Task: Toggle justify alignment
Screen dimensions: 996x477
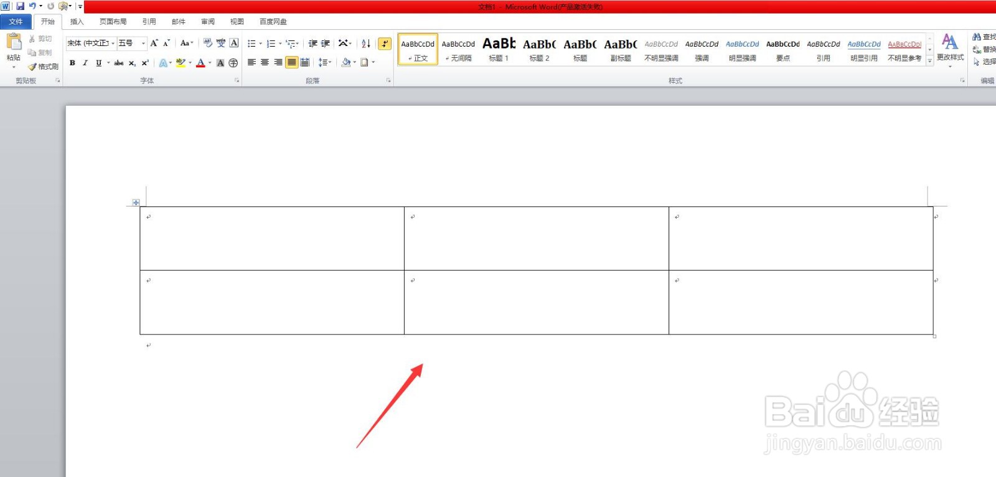Action: coord(291,62)
